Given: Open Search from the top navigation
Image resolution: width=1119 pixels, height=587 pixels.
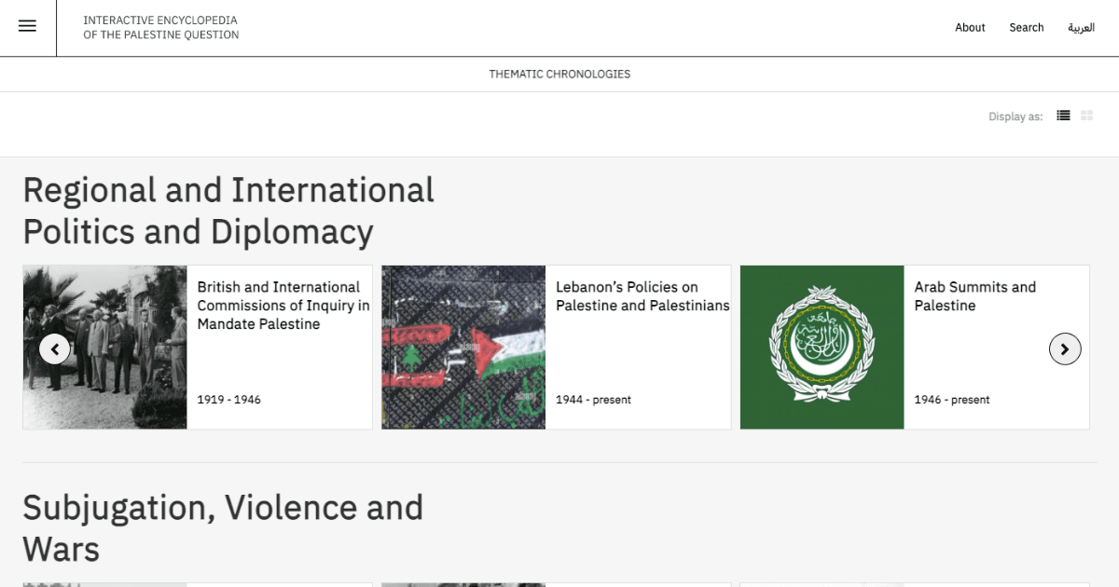Looking at the screenshot, I should (x=1026, y=28).
